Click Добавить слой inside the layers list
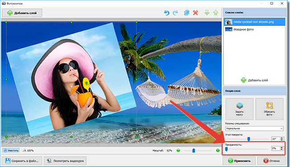The width and height of the screenshot is (290, 167). (254, 80)
